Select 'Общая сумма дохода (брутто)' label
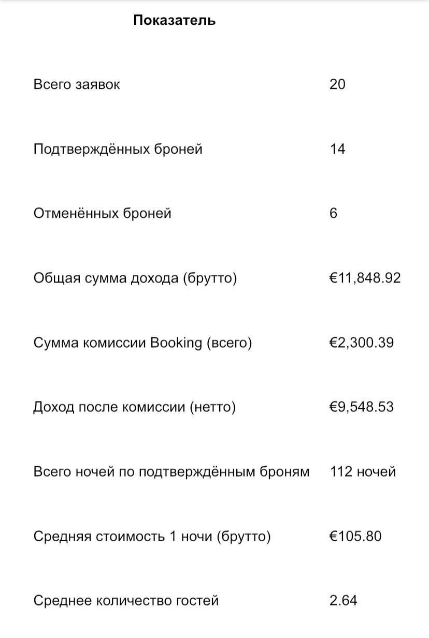429x638 pixels. (135, 278)
